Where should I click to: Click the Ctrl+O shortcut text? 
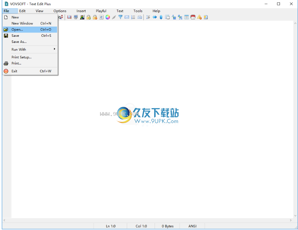click(46, 30)
